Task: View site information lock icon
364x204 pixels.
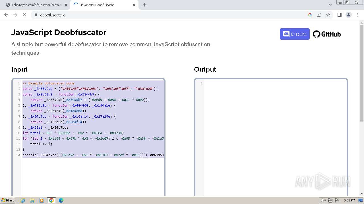Action: tap(36, 15)
